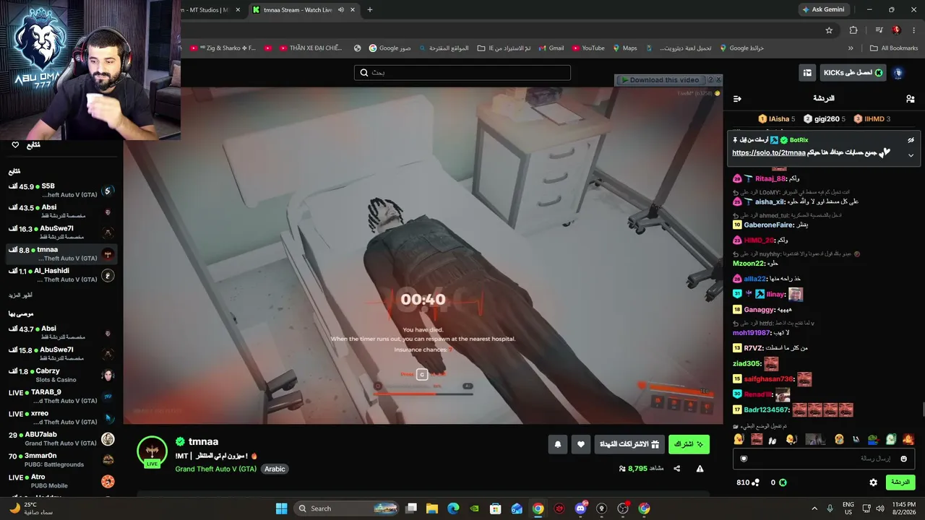Open the solo.to/2tmnaa link in pinned message
The width and height of the screenshot is (925, 520).
(x=768, y=153)
